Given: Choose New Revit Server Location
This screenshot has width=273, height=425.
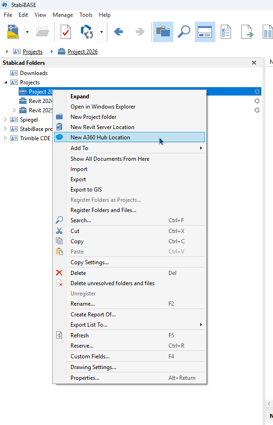Looking at the screenshot, I should click(129, 127).
